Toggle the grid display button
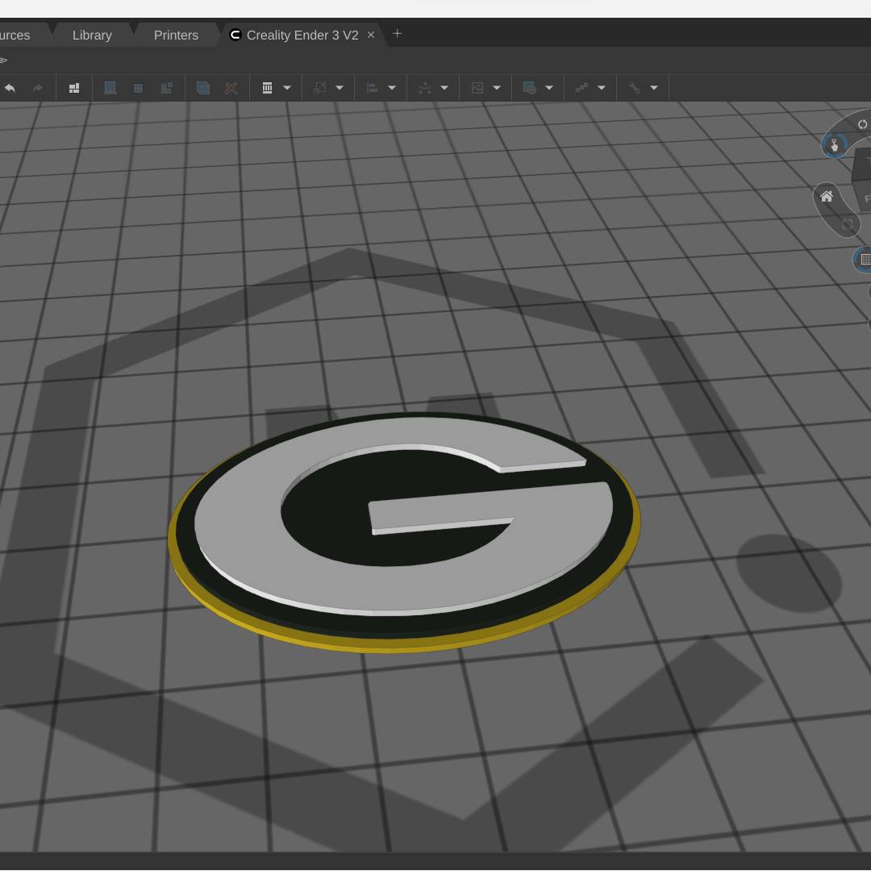Viewport: 871px width, 871px height. 865,260
